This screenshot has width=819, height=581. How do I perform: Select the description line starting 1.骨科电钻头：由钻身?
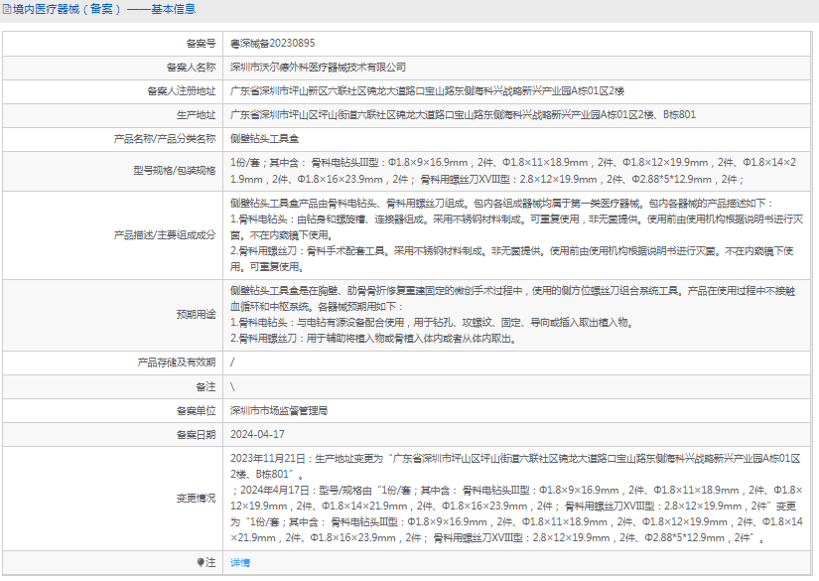click(x=517, y=227)
